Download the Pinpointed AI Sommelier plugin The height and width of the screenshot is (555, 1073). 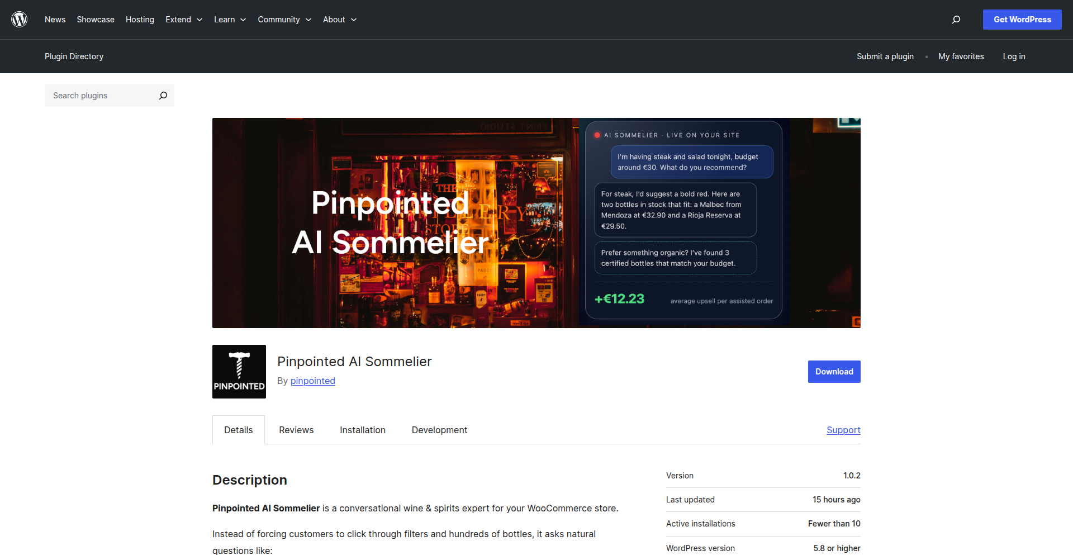tap(834, 372)
